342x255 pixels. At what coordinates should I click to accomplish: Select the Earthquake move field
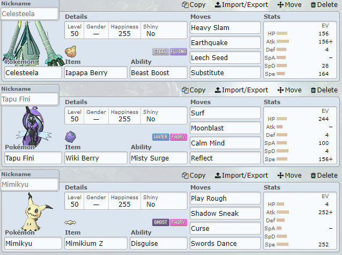point(225,42)
